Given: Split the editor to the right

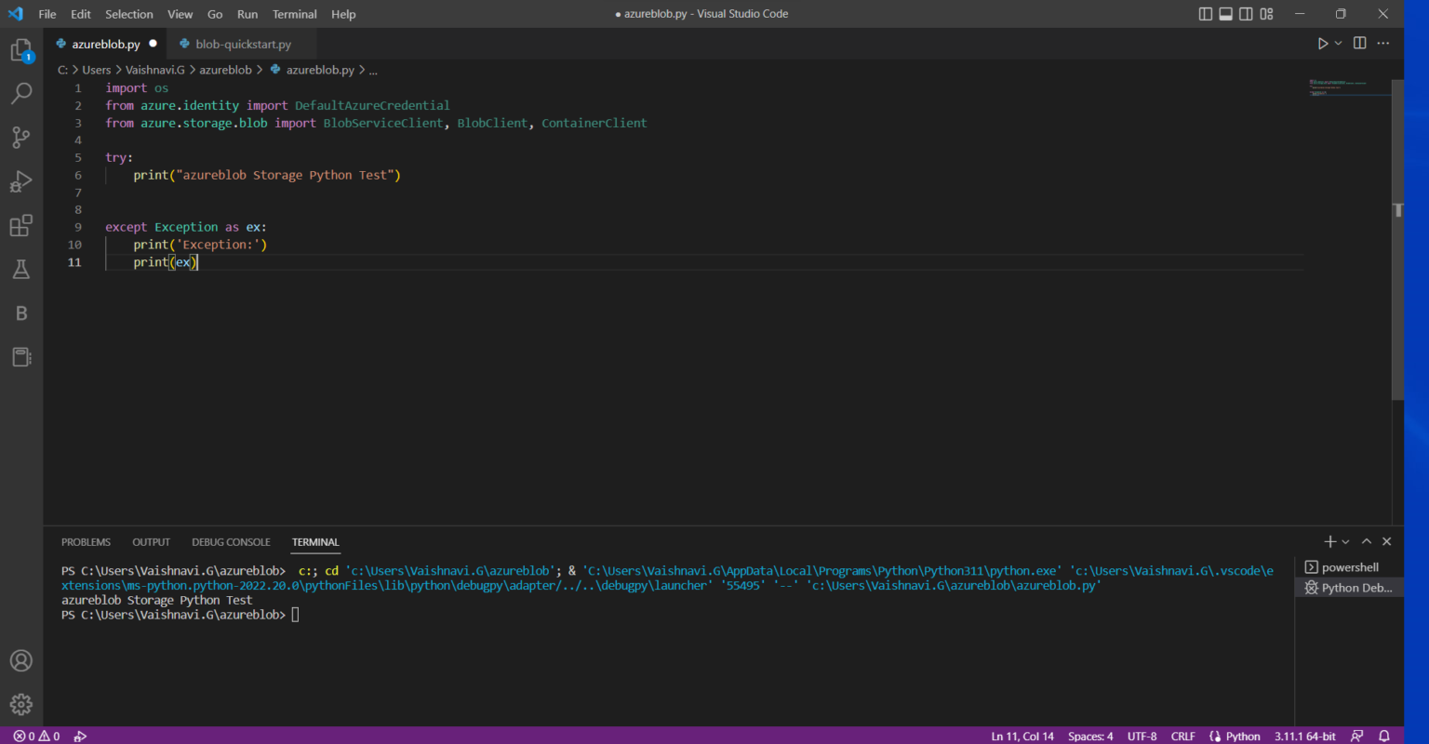Looking at the screenshot, I should click(x=1359, y=43).
